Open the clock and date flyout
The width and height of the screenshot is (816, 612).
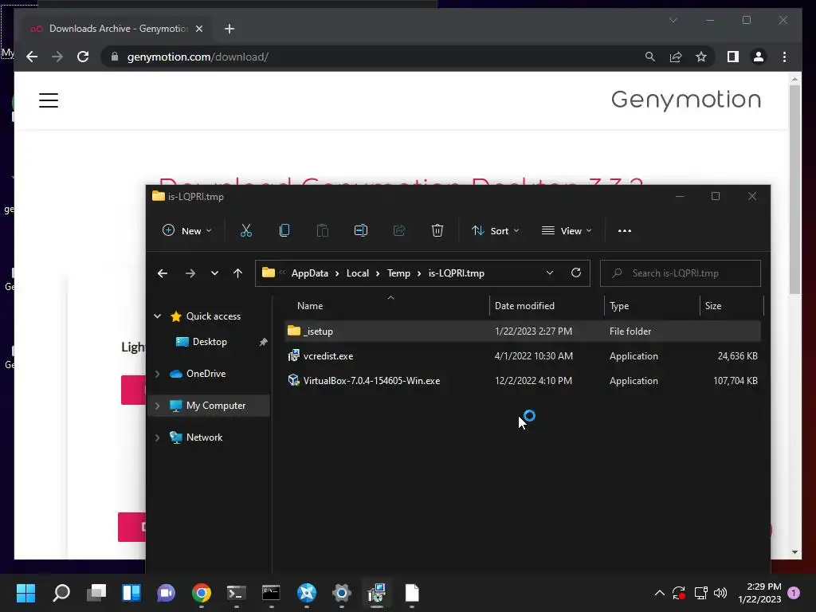tap(759, 593)
